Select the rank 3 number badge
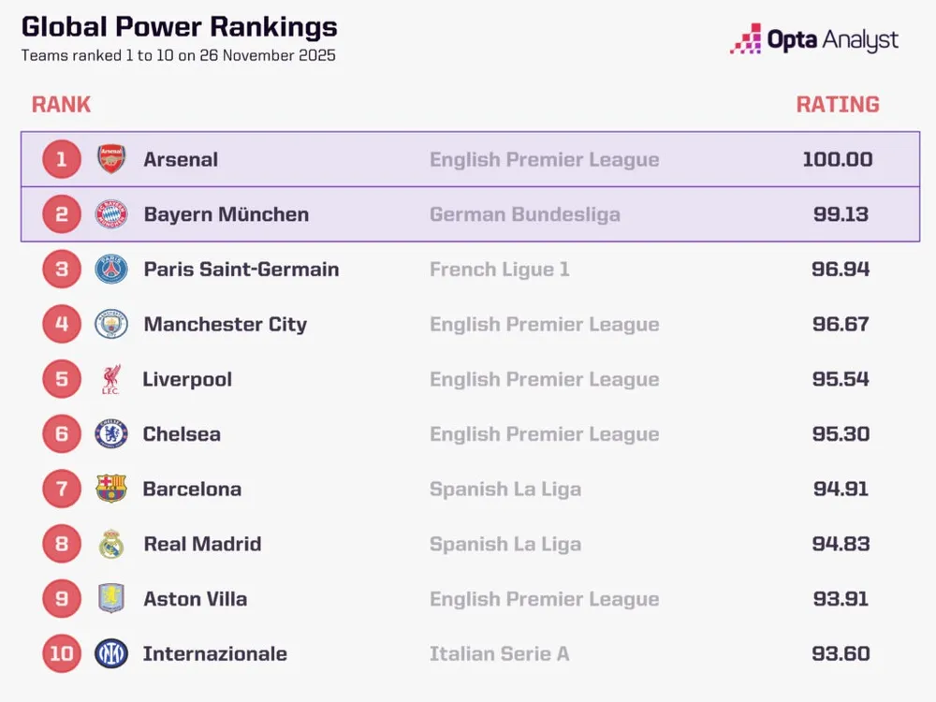Viewport: 936px width, 702px height. point(62,270)
